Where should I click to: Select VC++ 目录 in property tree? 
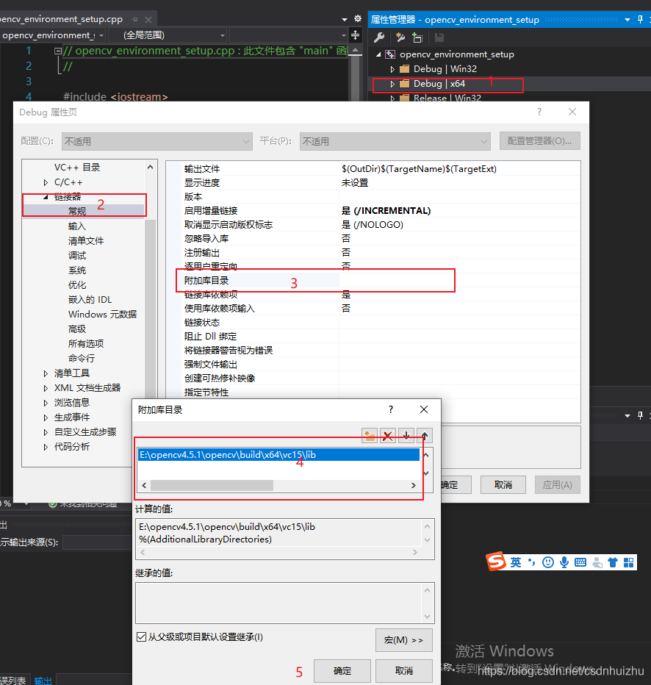[77, 168]
